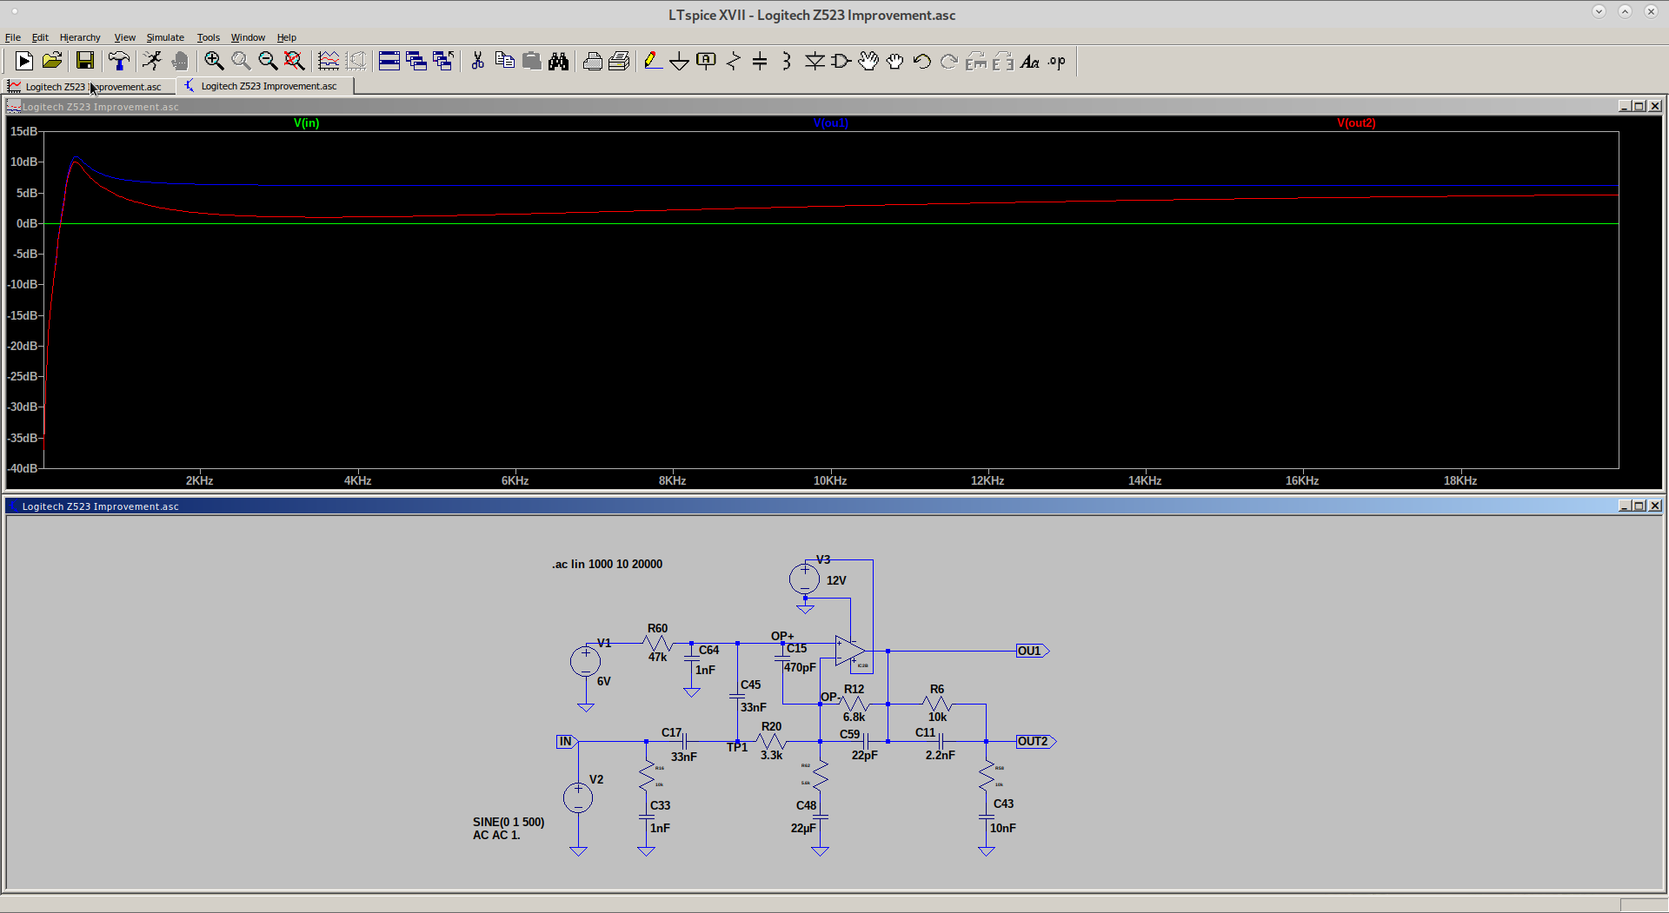Select the Copy tool icon
The width and height of the screenshot is (1669, 913).
pos(504,61)
